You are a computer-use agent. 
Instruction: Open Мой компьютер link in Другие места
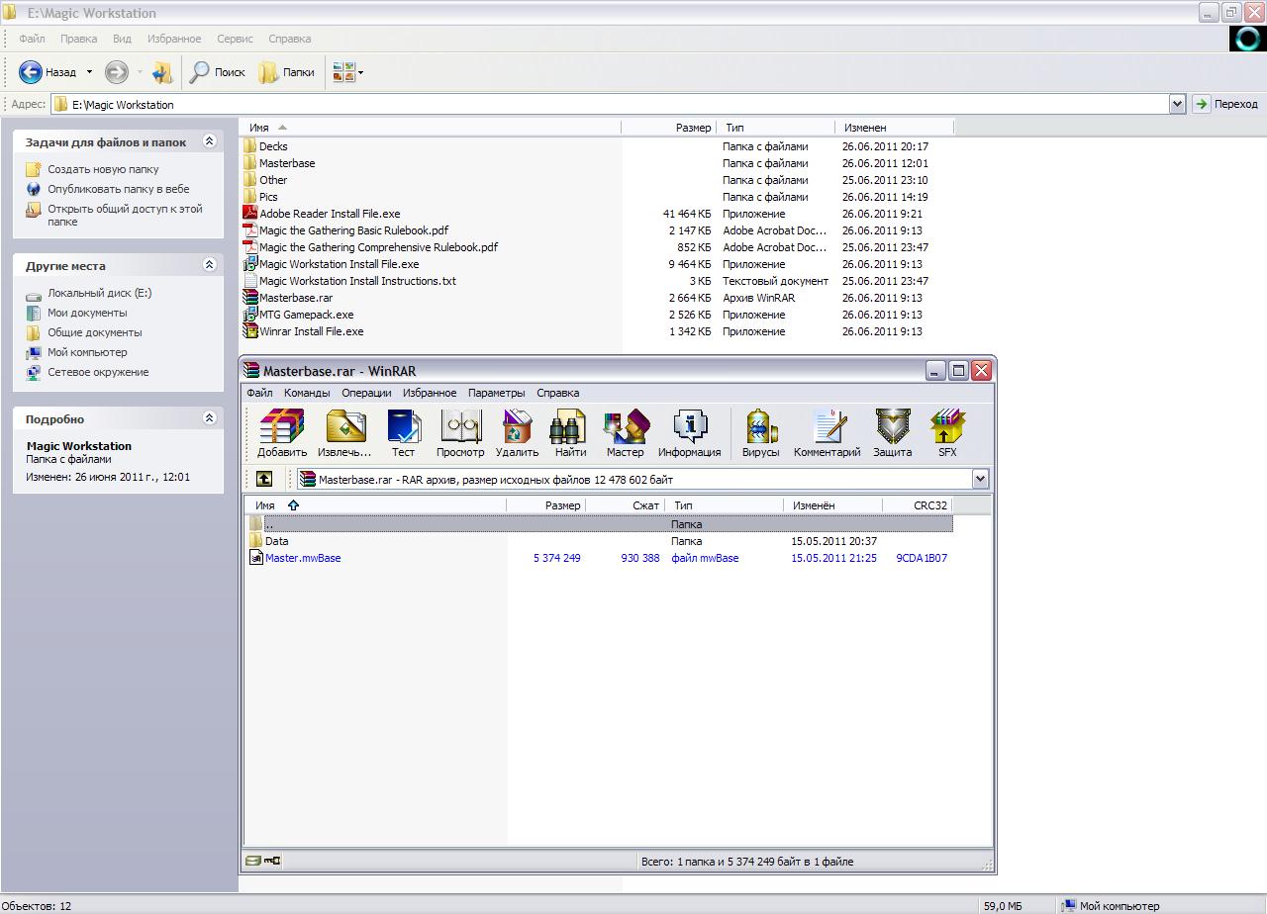[87, 352]
